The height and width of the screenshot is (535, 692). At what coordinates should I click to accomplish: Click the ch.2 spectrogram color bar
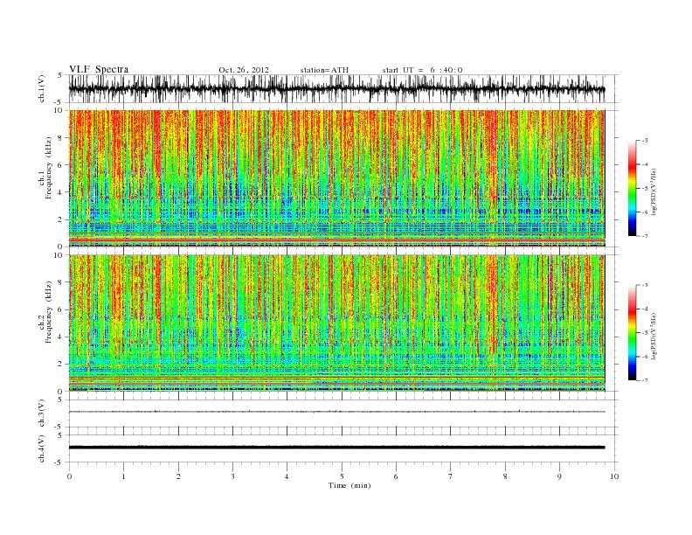(x=632, y=332)
